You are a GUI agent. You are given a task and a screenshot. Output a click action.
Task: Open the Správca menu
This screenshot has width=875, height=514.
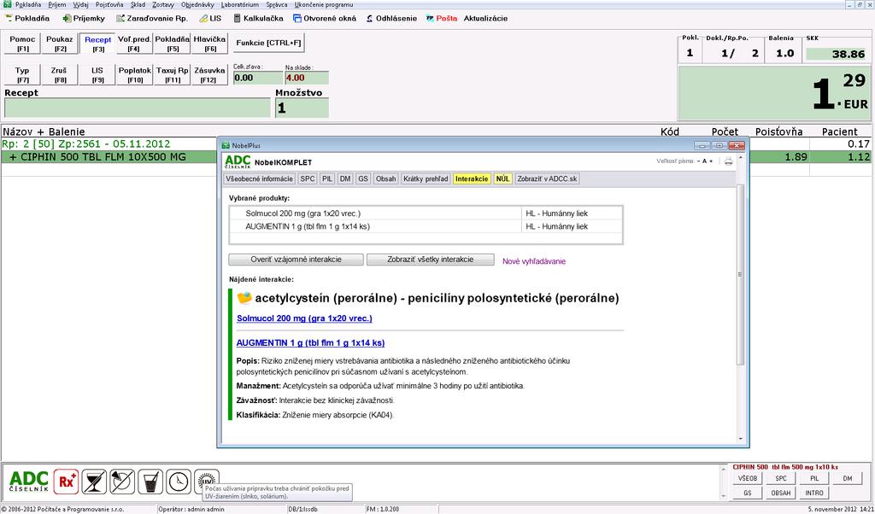coord(277,4)
